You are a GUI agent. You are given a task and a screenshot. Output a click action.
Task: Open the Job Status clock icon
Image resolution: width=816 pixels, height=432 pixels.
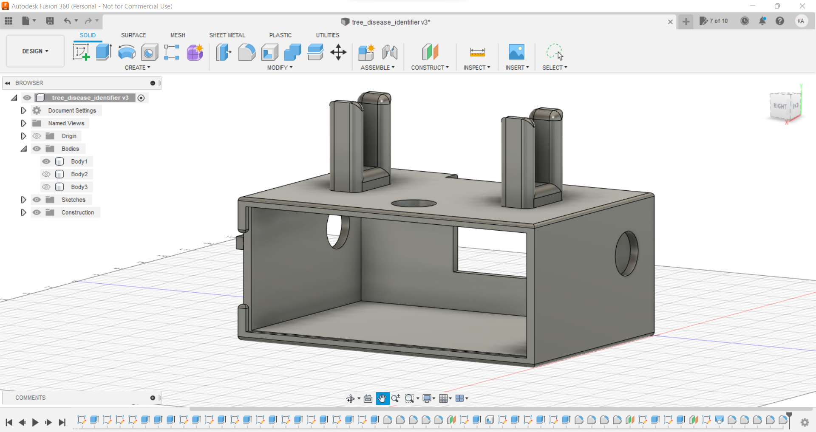745,21
